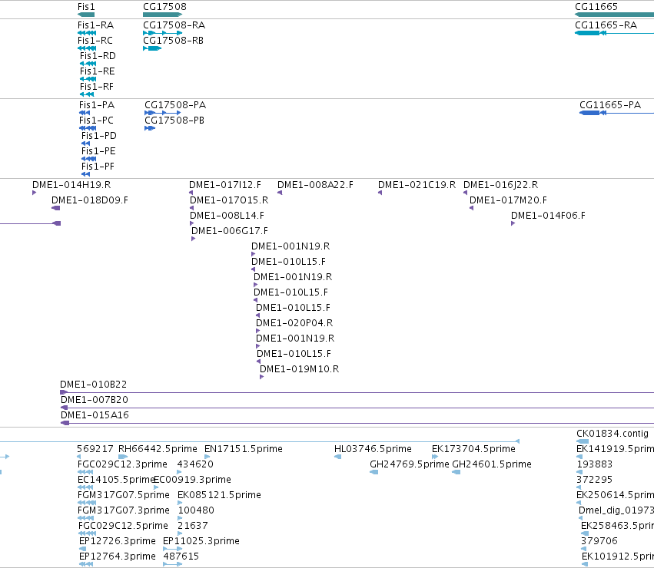Image resolution: width=654 pixels, height=568 pixels.
Task: Click EST 569217 label
Action: [95, 449]
